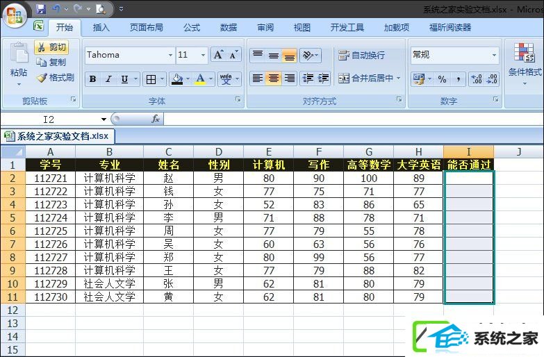Open the 剪贴板 dialog launcher
This screenshot has width=544, height=357.
pyautogui.click(x=73, y=99)
